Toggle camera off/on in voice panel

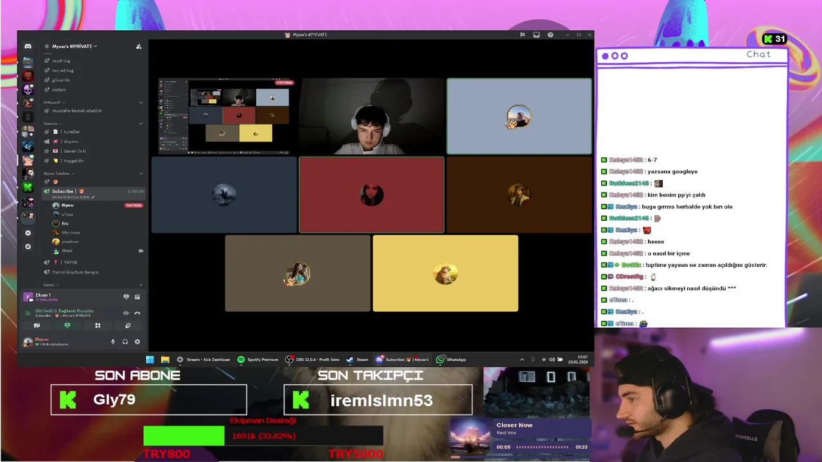click(37, 325)
